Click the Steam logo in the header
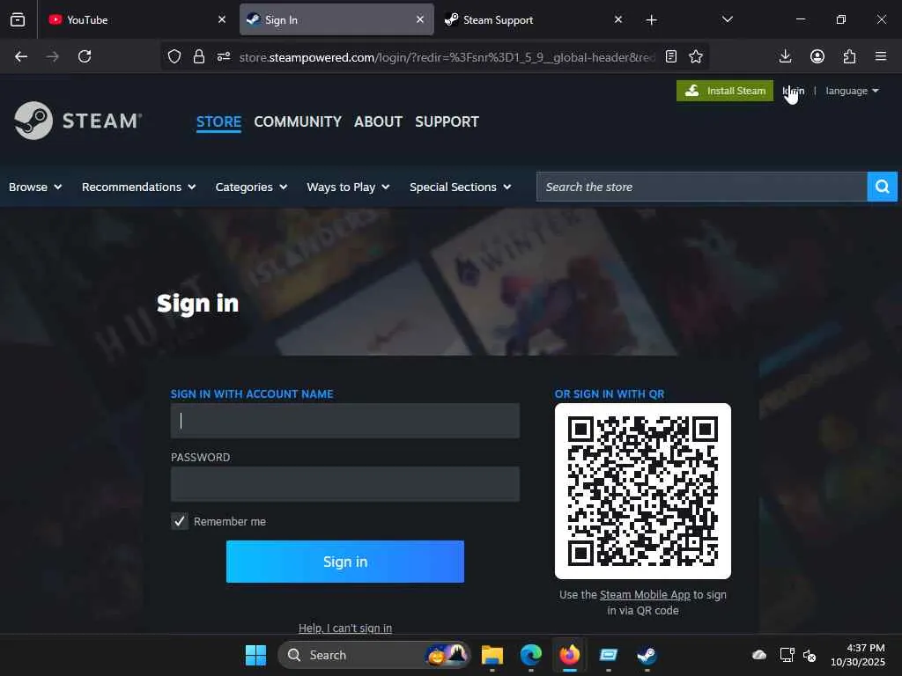 click(x=78, y=121)
